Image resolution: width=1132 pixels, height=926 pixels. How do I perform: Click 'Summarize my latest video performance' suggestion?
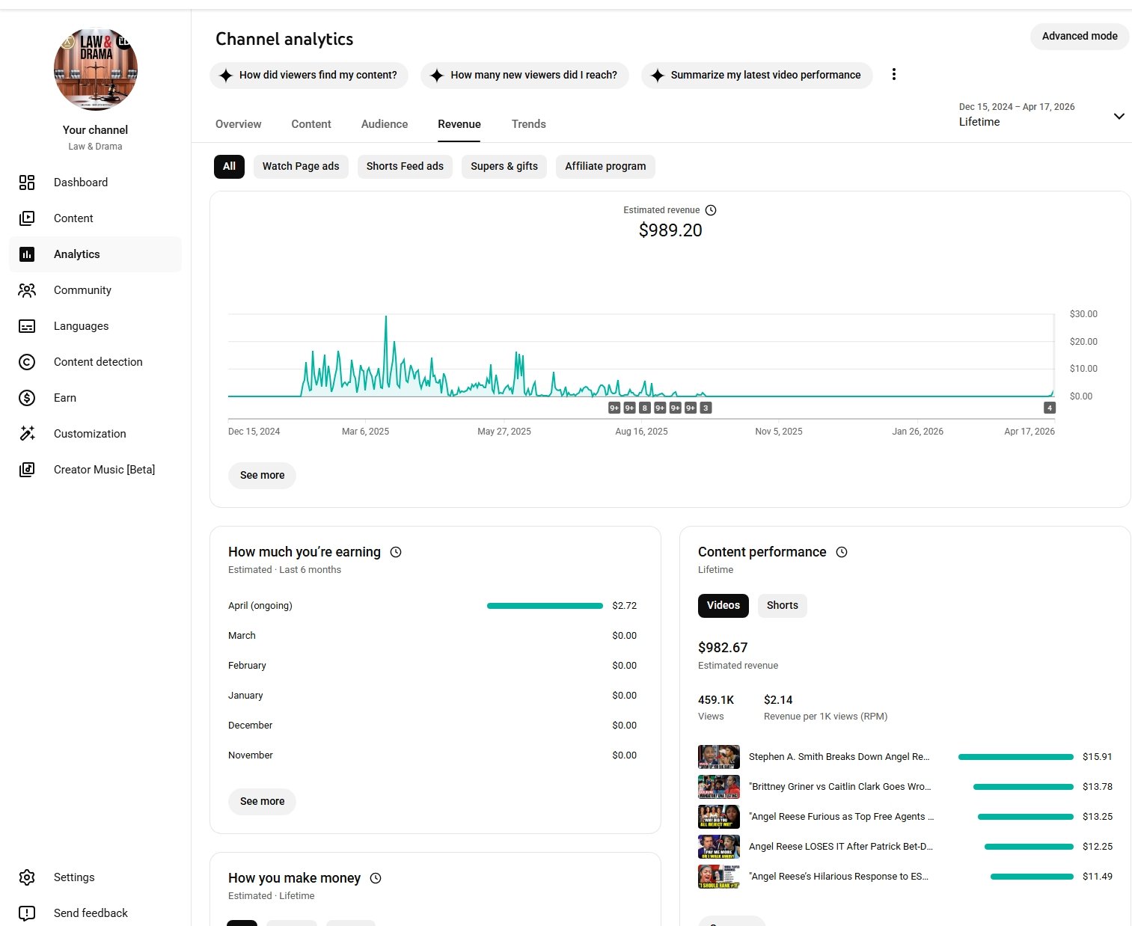tap(756, 76)
